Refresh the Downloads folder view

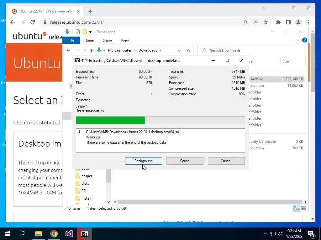click(188, 50)
